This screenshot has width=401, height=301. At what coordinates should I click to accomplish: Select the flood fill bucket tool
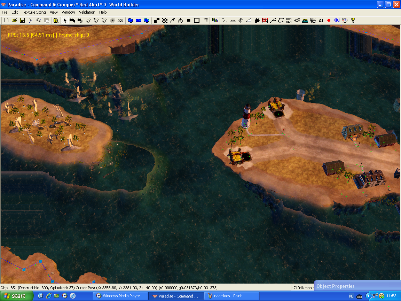click(181, 20)
